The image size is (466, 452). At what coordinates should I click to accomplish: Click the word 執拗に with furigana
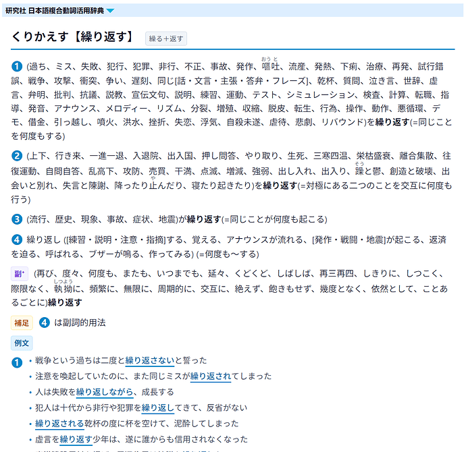[x=67, y=289]
